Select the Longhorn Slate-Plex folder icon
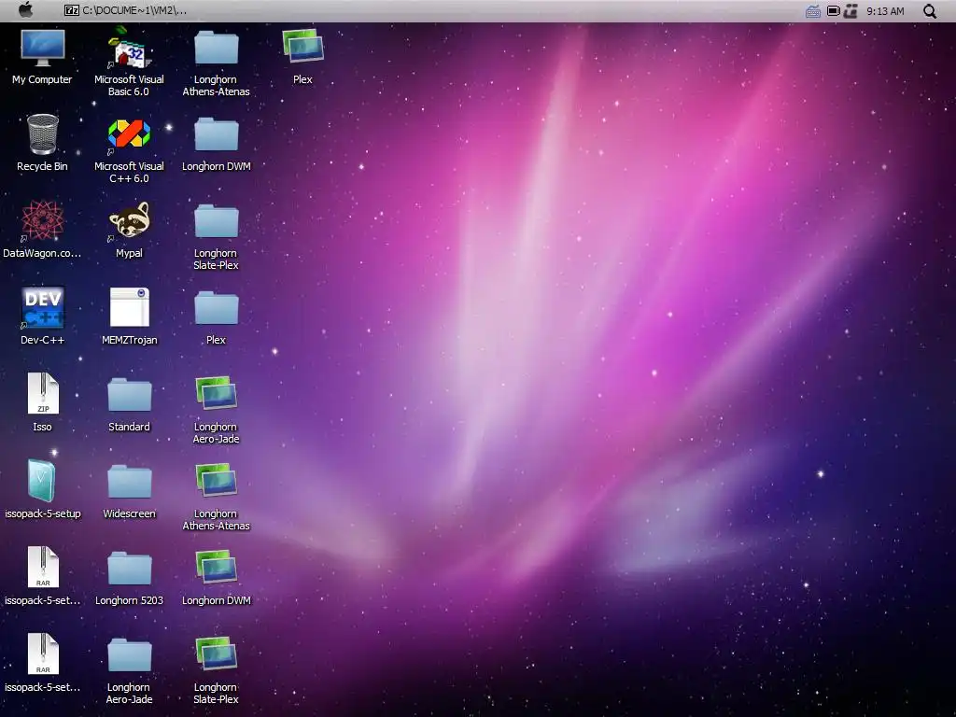 coord(217,220)
